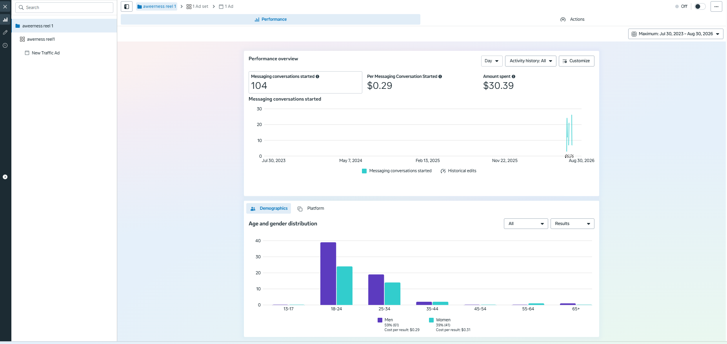The height and width of the screenshot is (344, 727).
Task: Expand the left rail with the arrow icon
Action: [x=5, y=177]
